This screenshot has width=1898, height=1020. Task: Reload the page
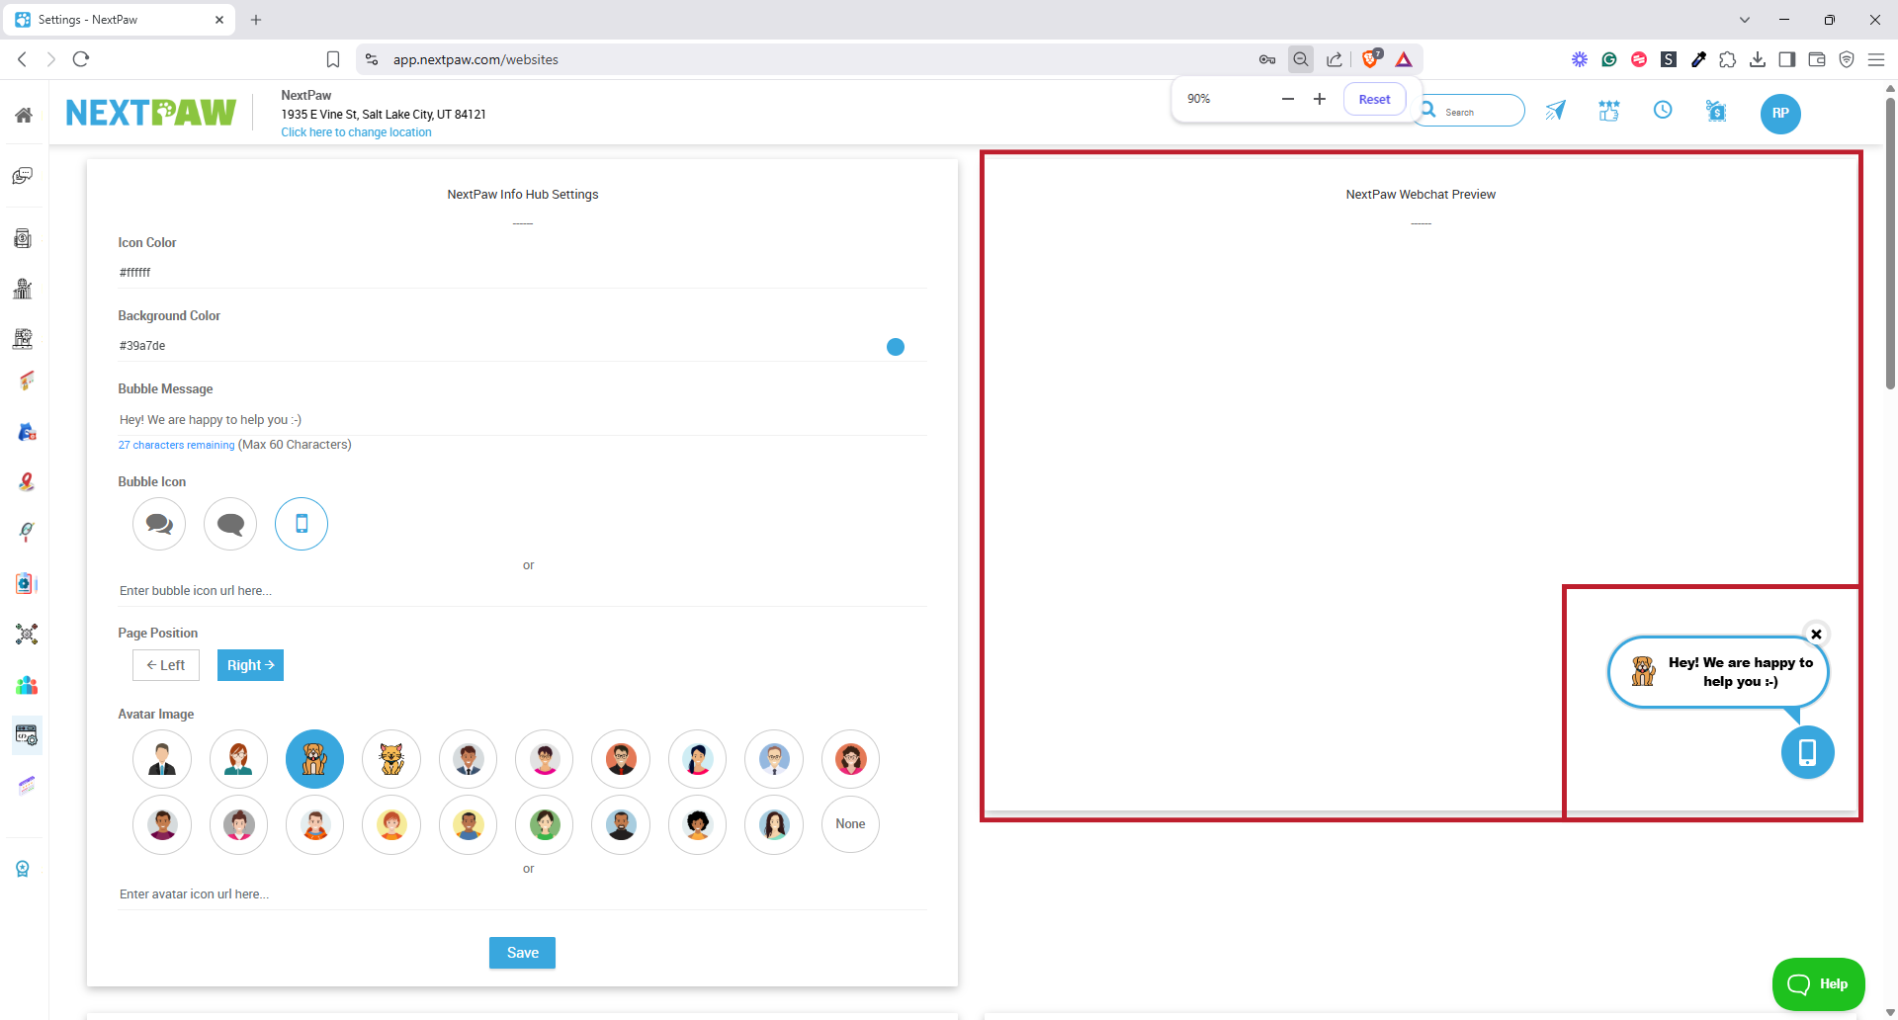tap(81, 59)
